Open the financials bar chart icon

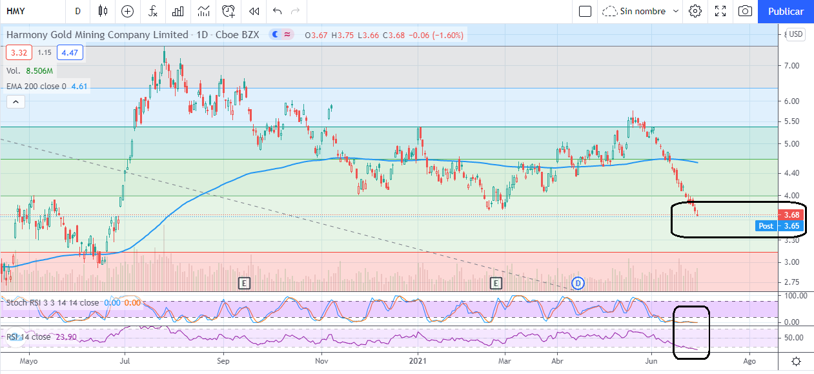click(x=178, y=11)
